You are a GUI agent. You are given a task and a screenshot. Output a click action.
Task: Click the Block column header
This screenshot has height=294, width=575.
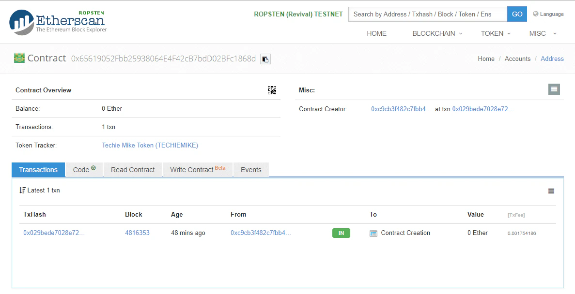pos(134,215)
